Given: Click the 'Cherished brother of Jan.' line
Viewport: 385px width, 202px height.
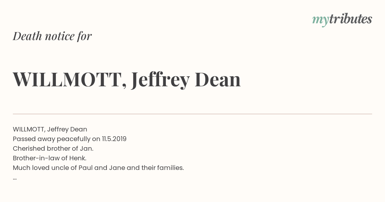Looking at the screenshot, I should (x=53, y=148).
